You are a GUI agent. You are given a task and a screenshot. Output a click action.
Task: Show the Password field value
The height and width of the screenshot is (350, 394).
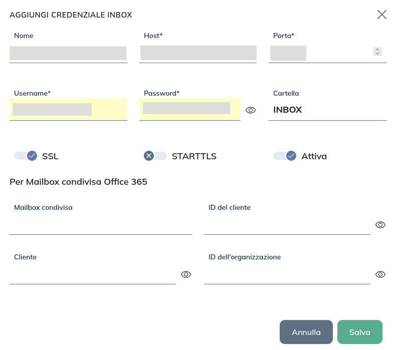point(251,110)
